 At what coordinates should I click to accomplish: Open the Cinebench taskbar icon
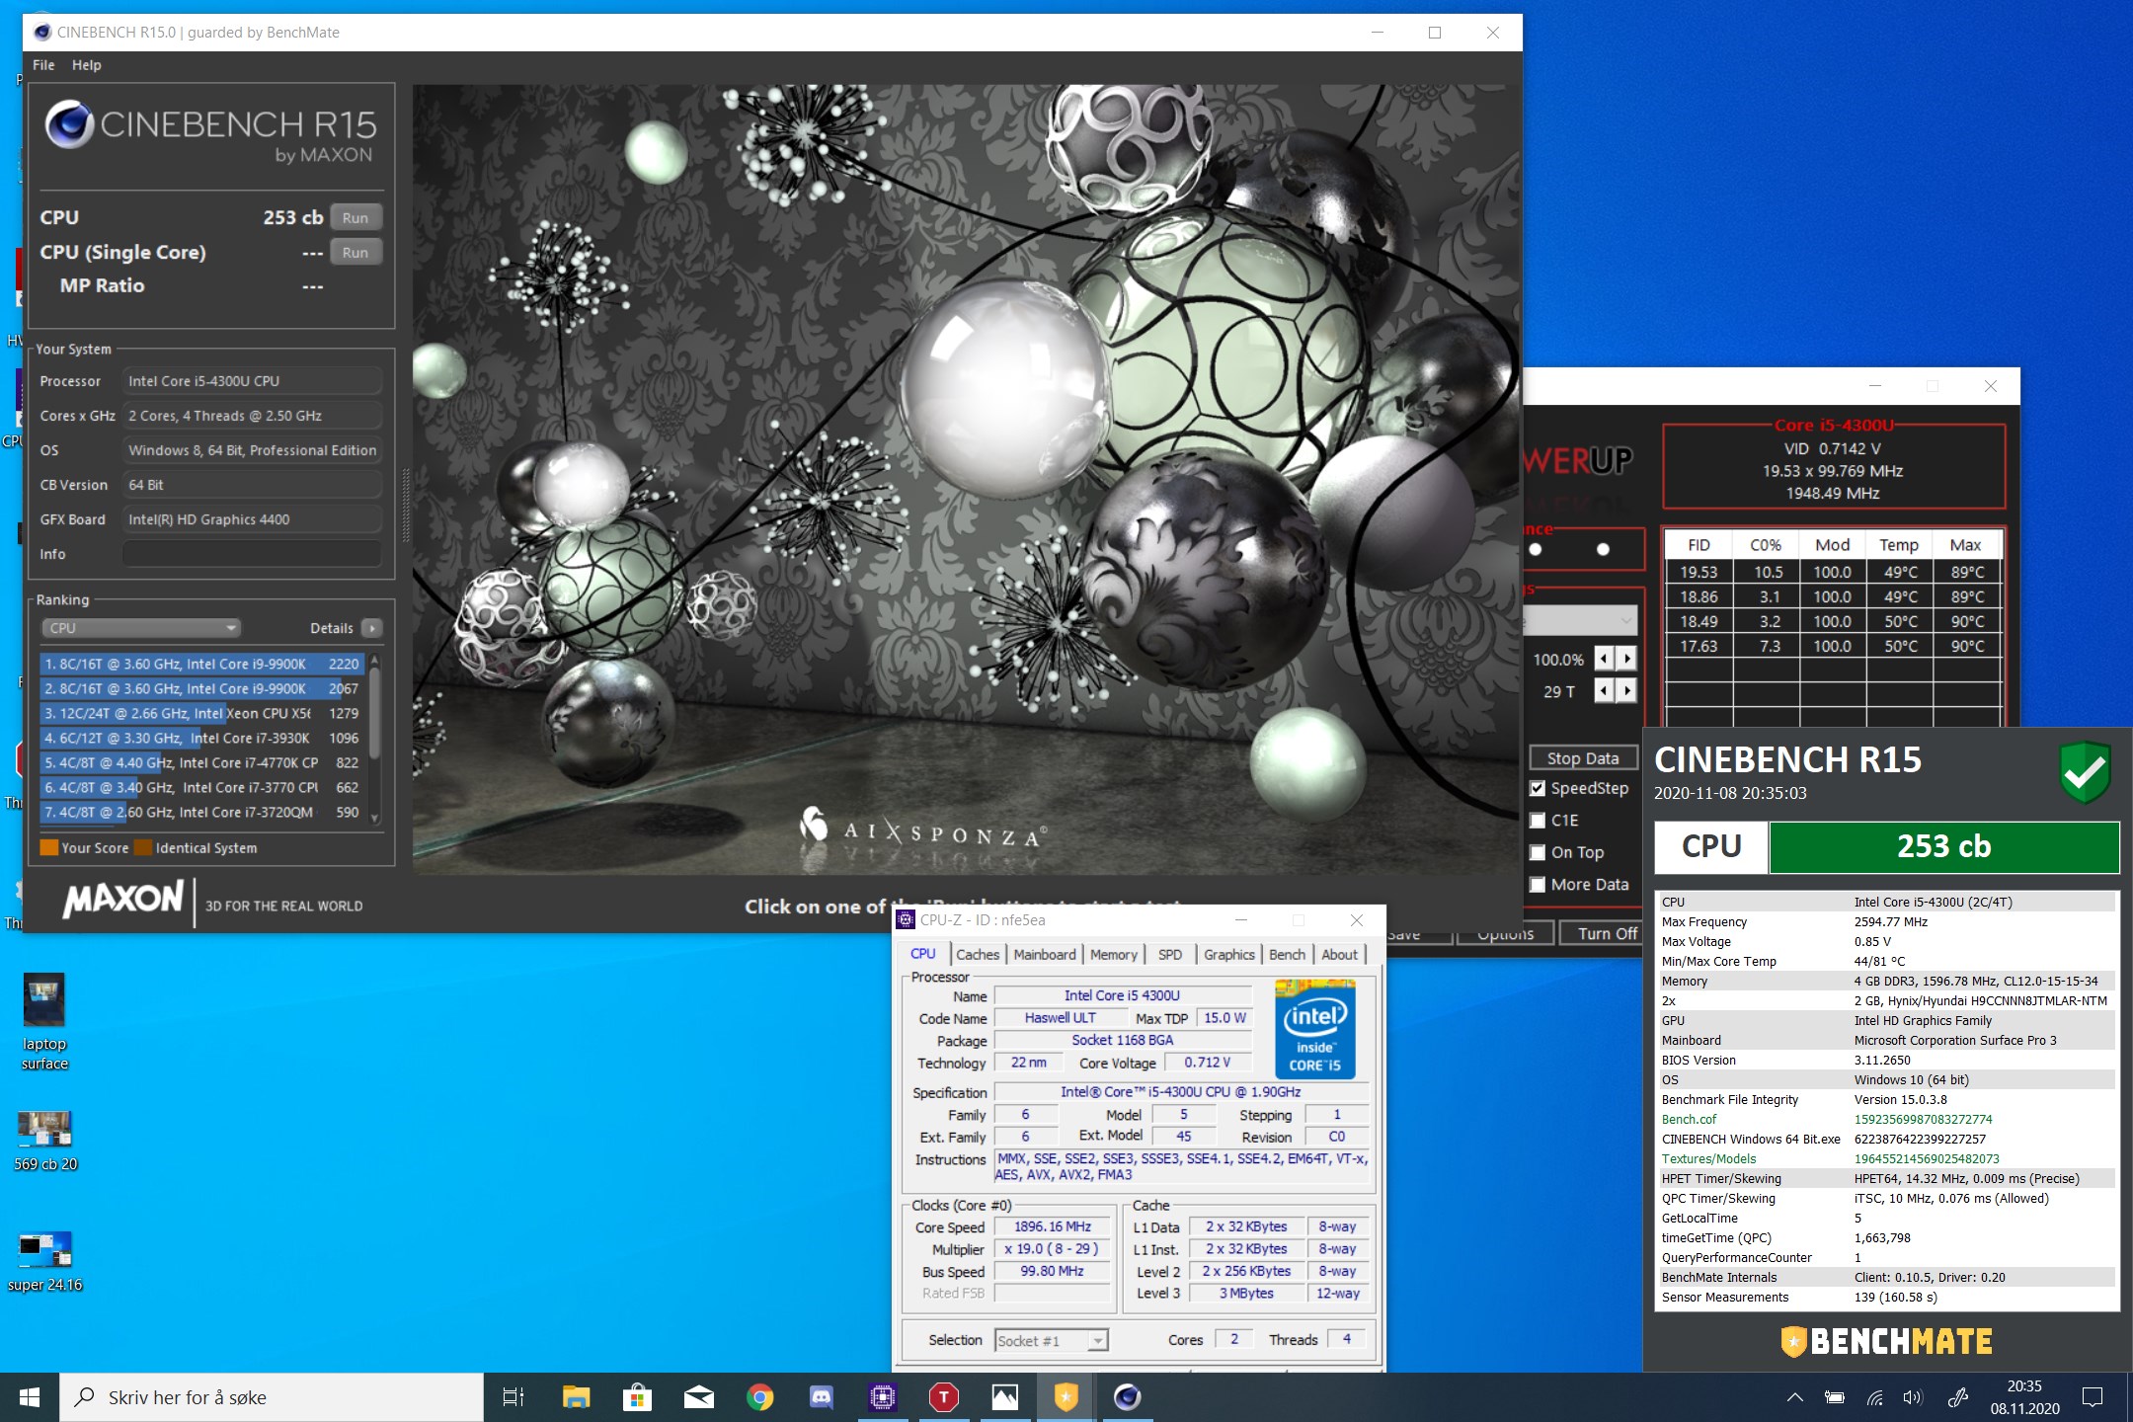(1127, 1397)
